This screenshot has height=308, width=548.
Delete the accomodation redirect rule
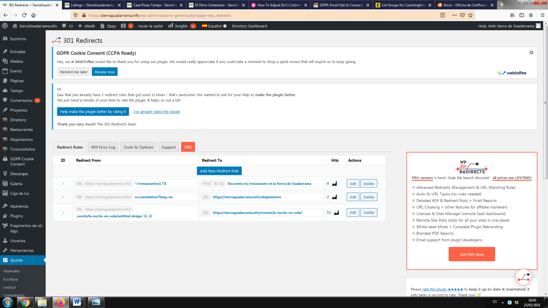coord(369,197)
